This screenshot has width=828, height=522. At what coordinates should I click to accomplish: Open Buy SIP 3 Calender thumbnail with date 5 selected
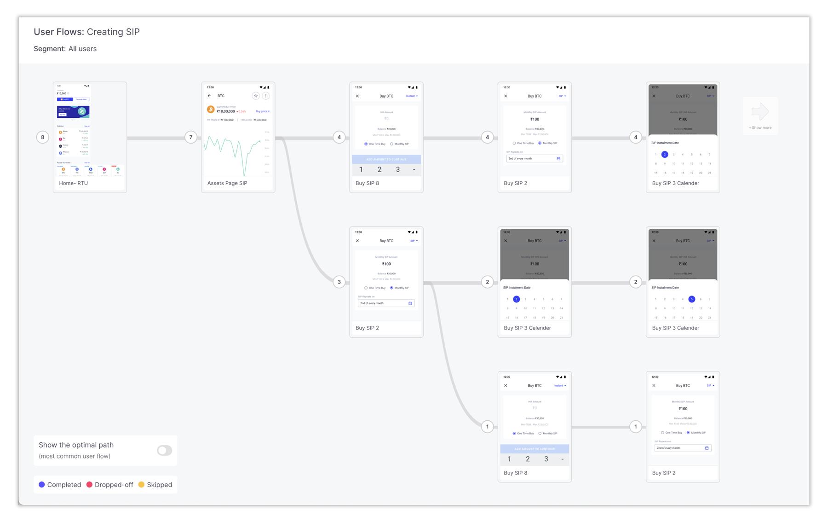pos(683,282)
